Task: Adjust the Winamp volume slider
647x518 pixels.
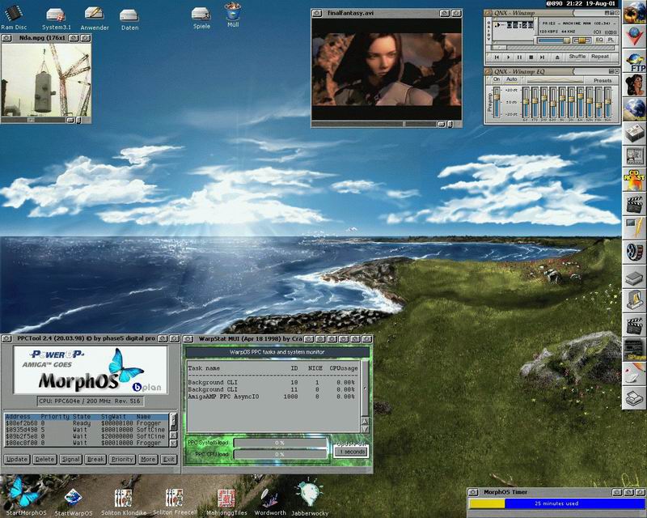Action: pyautogui.click(x=553, y=40)
